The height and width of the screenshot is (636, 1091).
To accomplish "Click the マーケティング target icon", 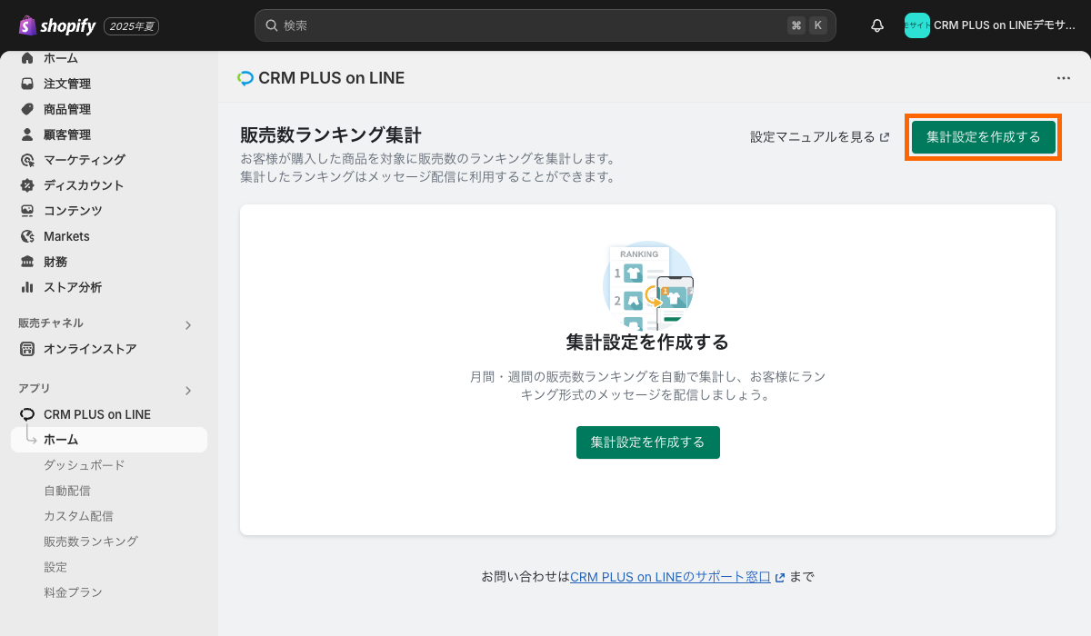I will click(x=27, y=160).
